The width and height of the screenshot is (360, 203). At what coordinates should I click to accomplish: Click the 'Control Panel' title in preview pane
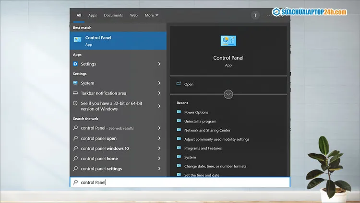(x=228, y=58)
